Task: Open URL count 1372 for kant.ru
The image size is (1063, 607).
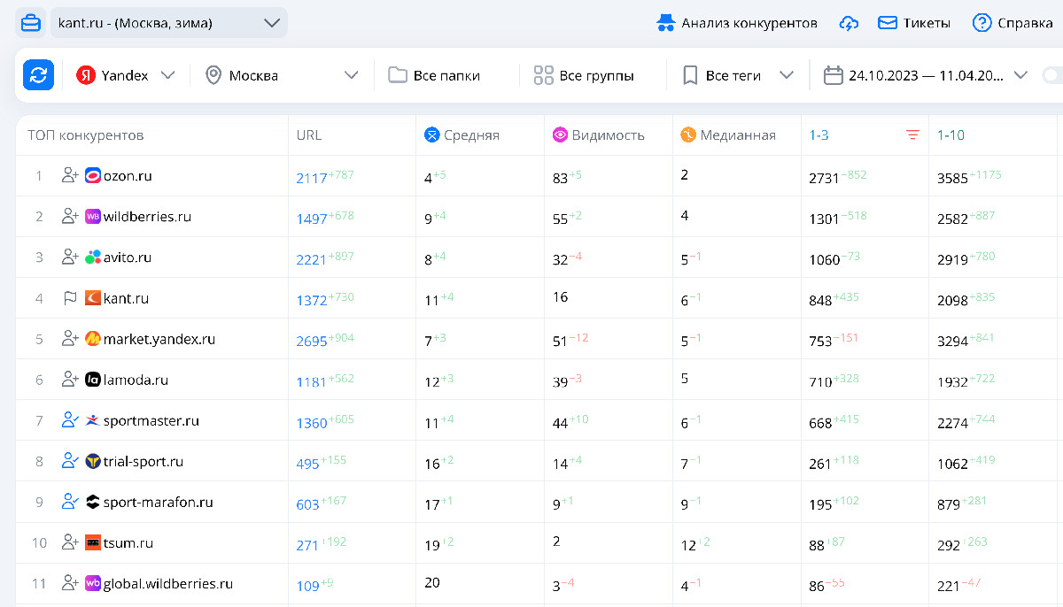Action: [x=312, y=300]
